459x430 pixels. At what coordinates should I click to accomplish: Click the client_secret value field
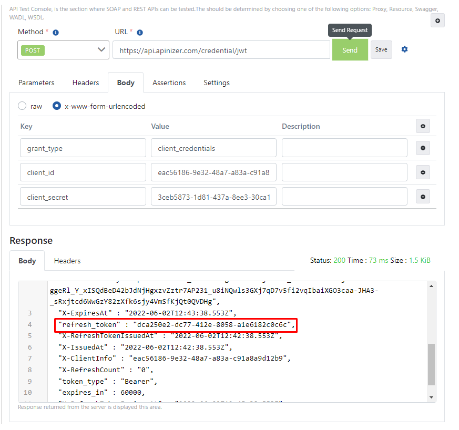213,196
